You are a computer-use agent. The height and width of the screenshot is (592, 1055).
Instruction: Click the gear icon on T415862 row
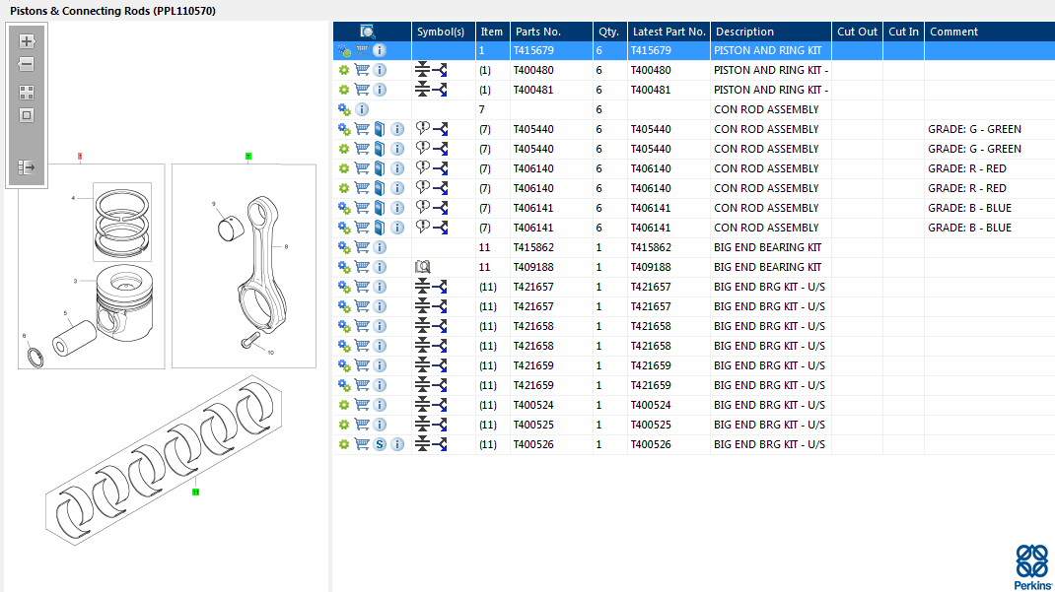[x=344, y=247]
